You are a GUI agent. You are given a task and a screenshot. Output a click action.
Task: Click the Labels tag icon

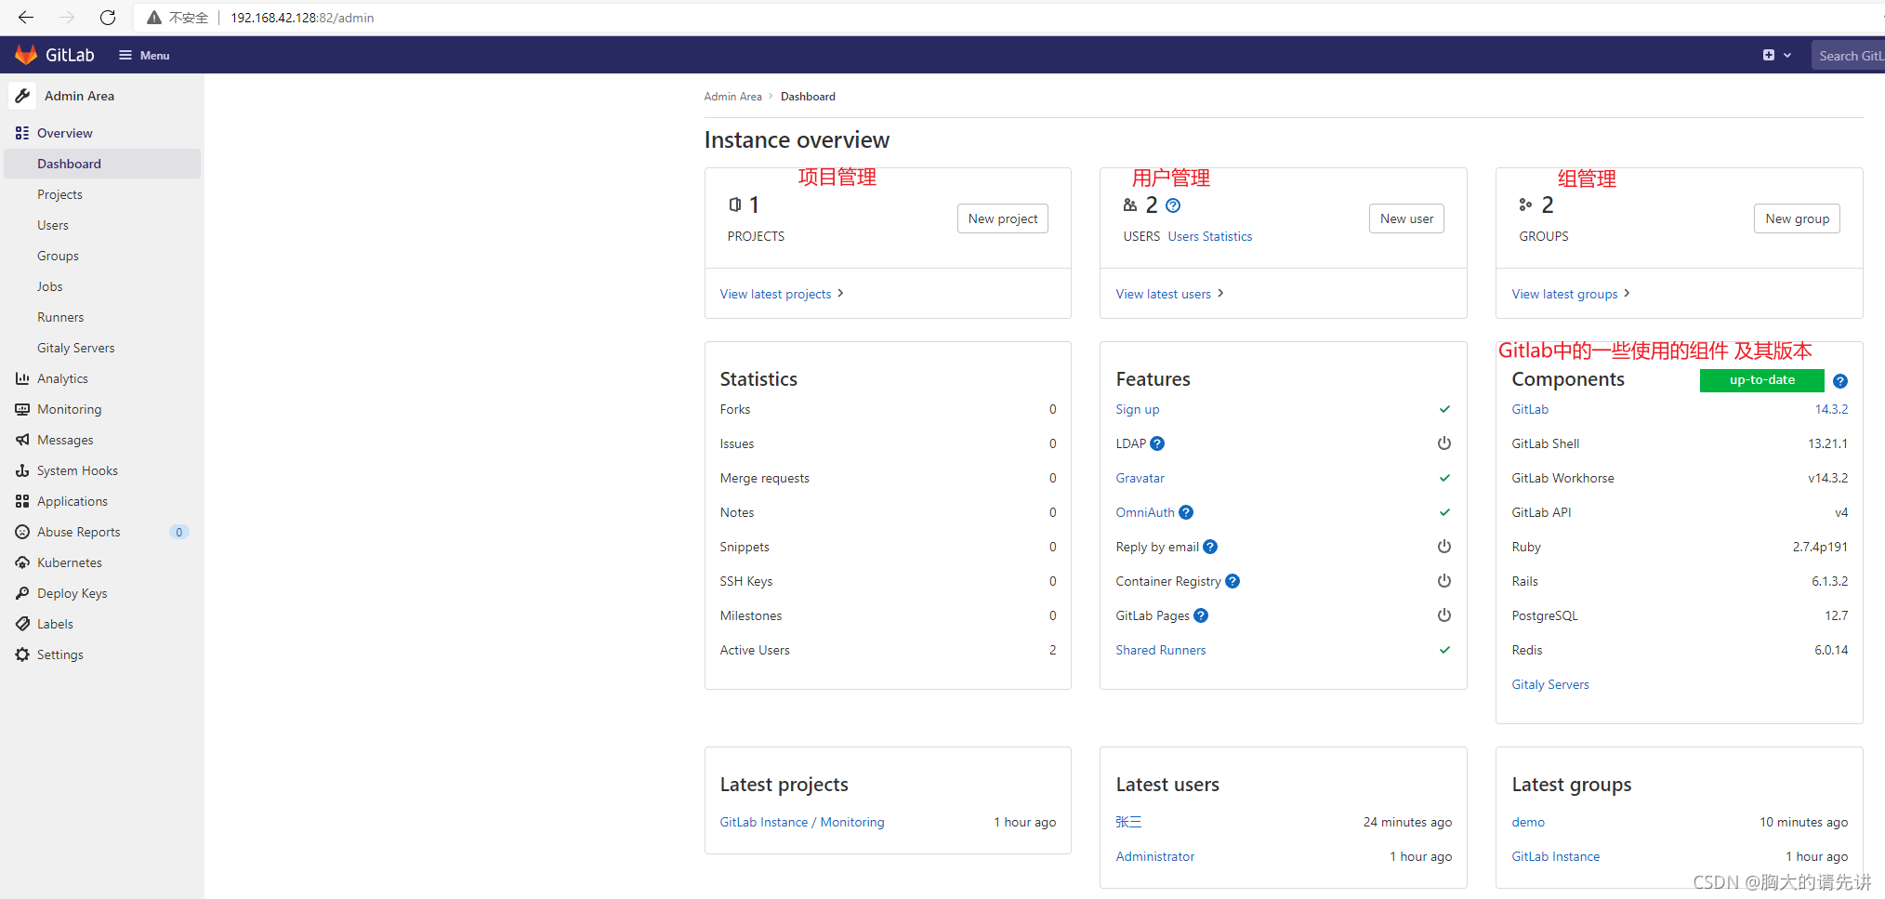click(x=22, y=624)
